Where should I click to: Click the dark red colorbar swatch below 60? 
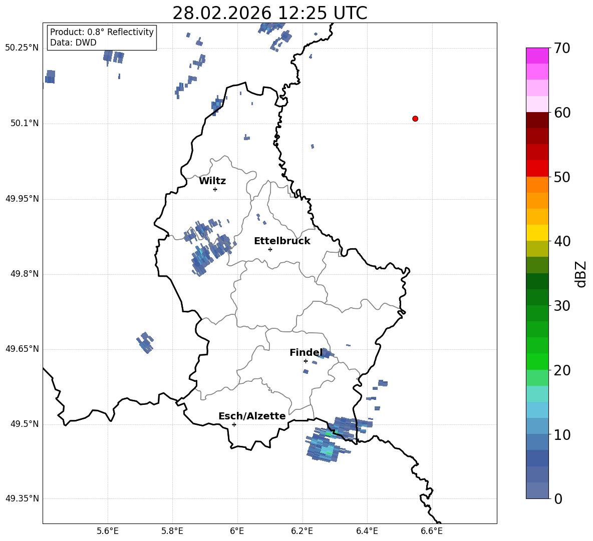point(537,120)
